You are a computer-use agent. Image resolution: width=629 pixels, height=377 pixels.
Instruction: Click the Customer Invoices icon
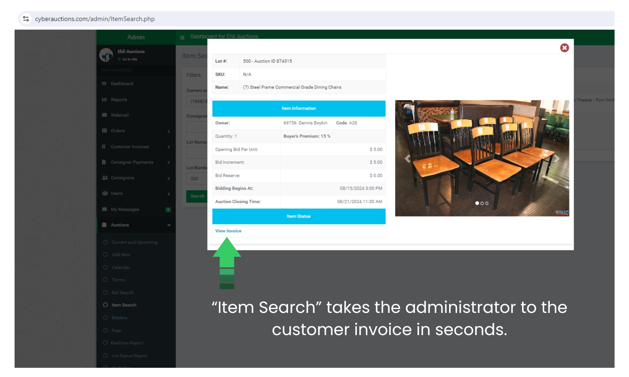coord(104,147)
